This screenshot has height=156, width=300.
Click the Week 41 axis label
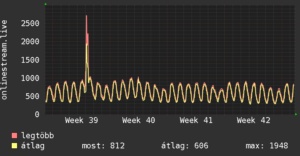click(196, 120)
